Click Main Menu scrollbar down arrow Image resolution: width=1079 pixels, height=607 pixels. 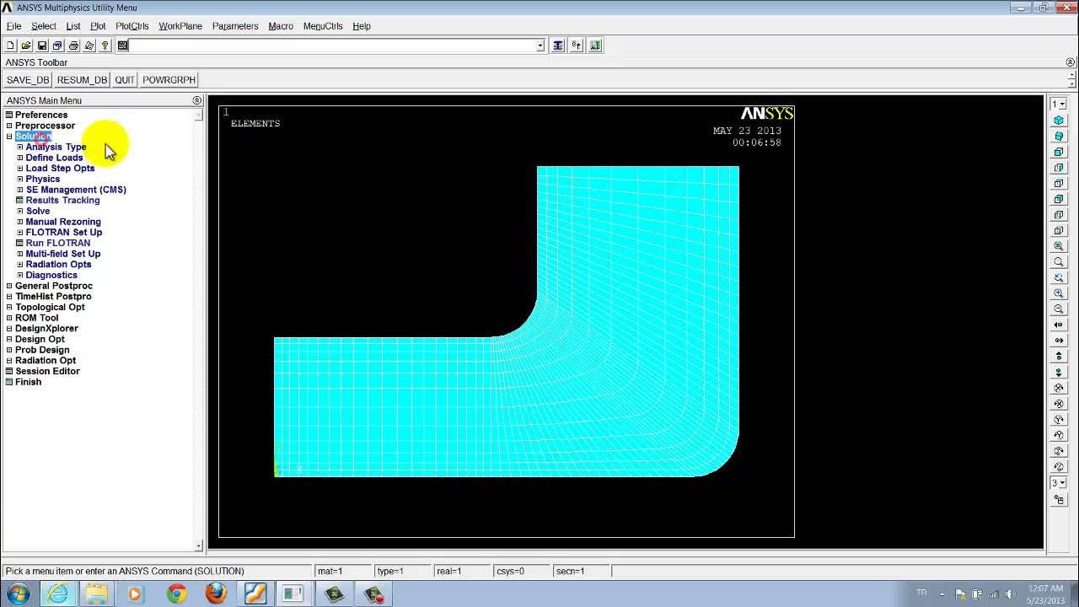[199, 546]
